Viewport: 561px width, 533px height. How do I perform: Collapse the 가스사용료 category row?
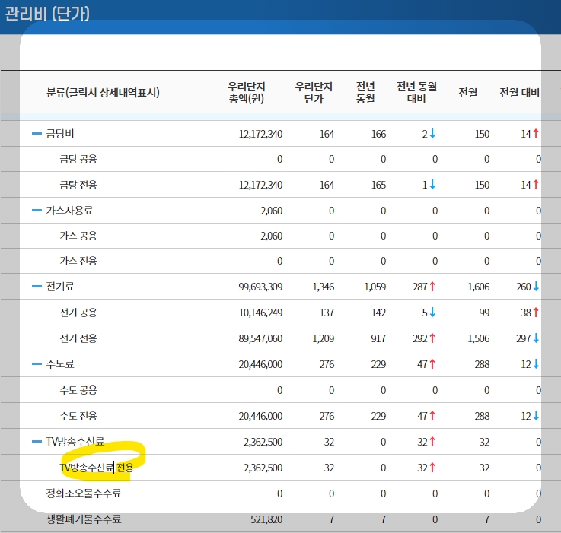37,211
